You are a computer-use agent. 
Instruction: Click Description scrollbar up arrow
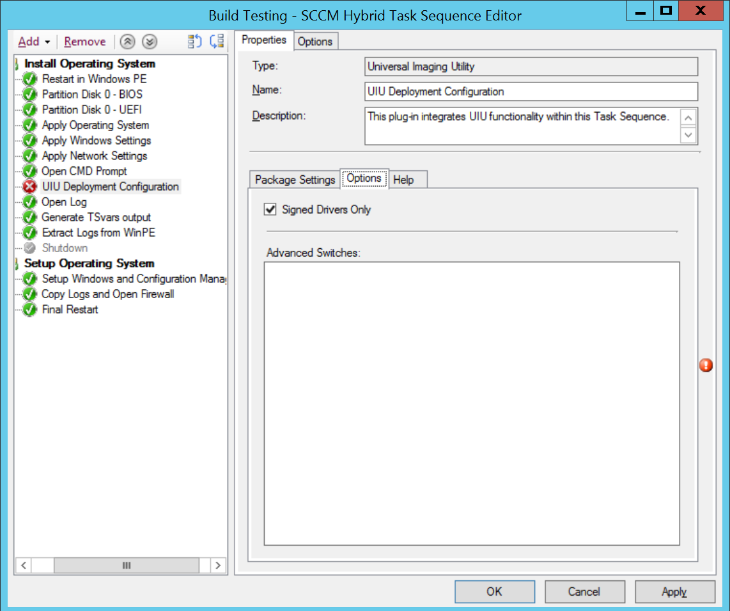click(688, 118)
